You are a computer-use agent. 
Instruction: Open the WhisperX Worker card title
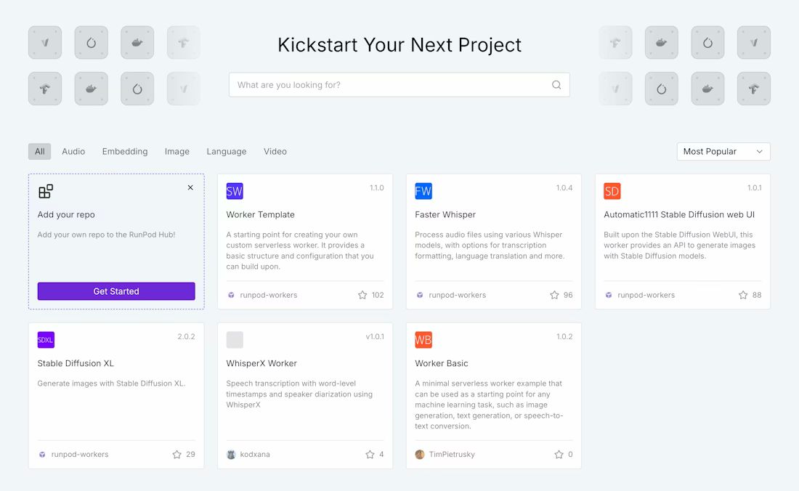coord(261,363)
